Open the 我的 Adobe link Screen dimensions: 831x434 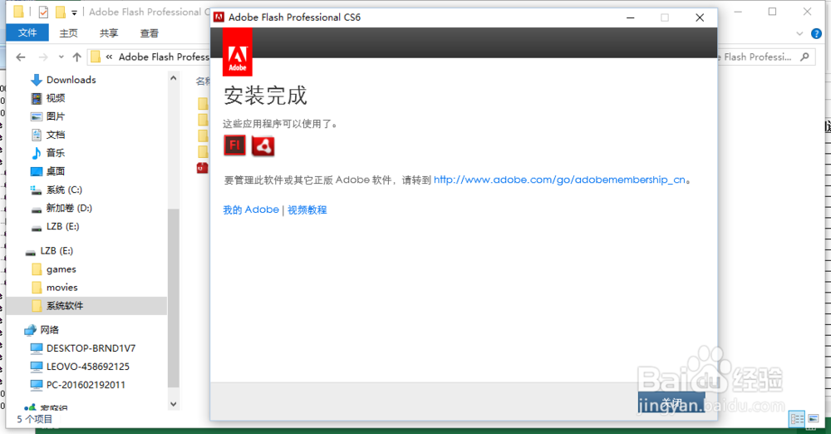tap(251, 210)
